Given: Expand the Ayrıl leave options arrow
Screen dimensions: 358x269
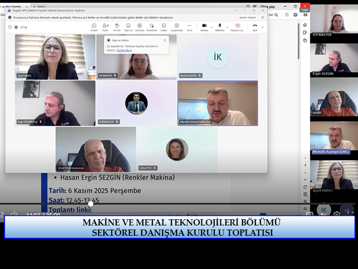Looking at the screenshot, I should click(263, 26).
